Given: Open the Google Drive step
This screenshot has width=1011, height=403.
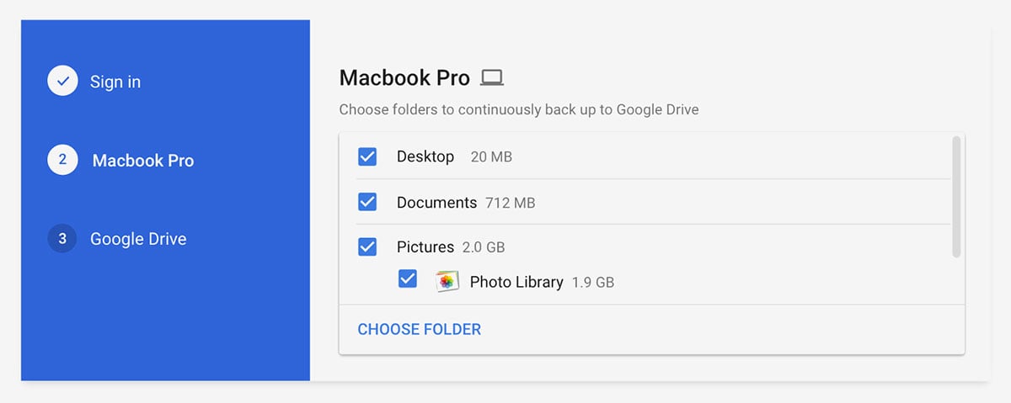Looking at the screenshot, I should coord(138,239).
